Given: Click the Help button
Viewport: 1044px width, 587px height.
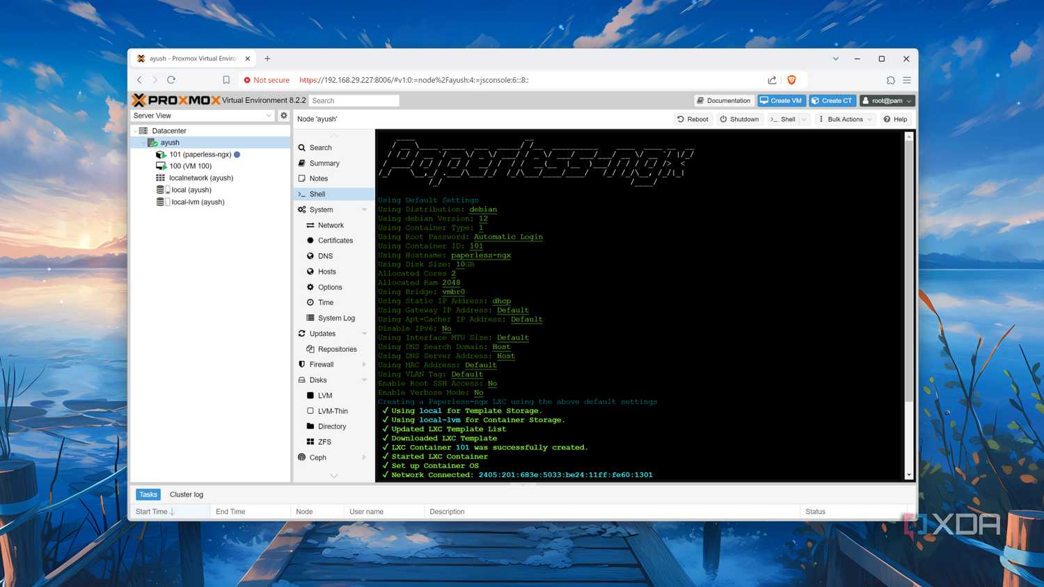Looking at the screenshot, I should tap(895, 119).
